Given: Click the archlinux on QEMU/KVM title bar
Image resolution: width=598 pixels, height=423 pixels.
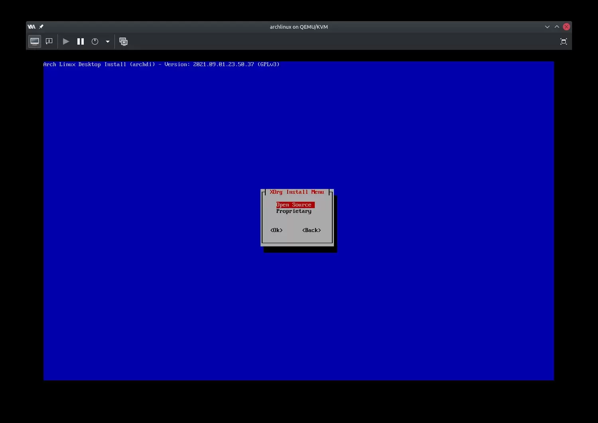Looking at the screenshot, I should click(299, 27).
